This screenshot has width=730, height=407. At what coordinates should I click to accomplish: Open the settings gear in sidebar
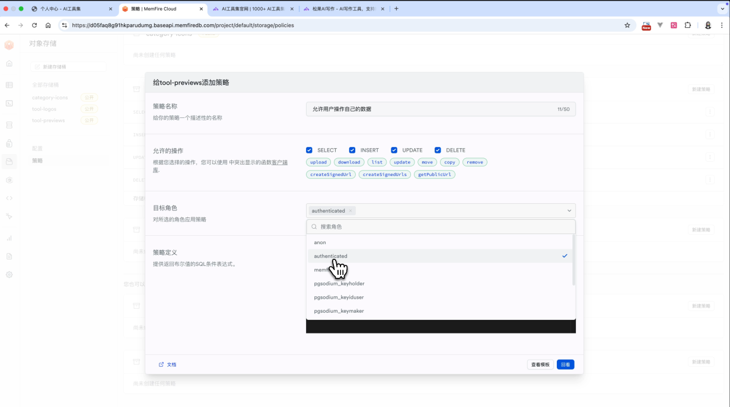[x=9, y=275]
